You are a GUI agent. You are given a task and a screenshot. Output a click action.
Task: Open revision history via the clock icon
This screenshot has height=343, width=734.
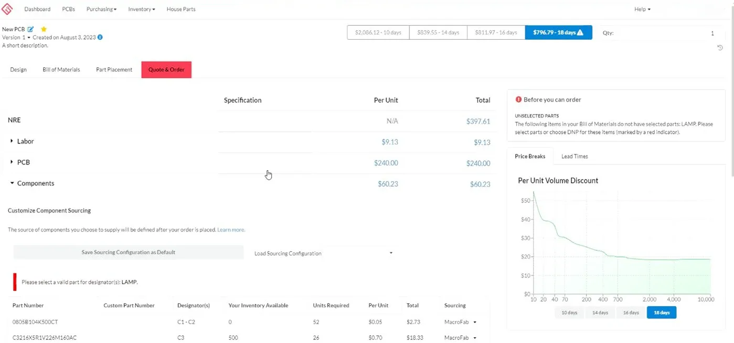[720, 47]
